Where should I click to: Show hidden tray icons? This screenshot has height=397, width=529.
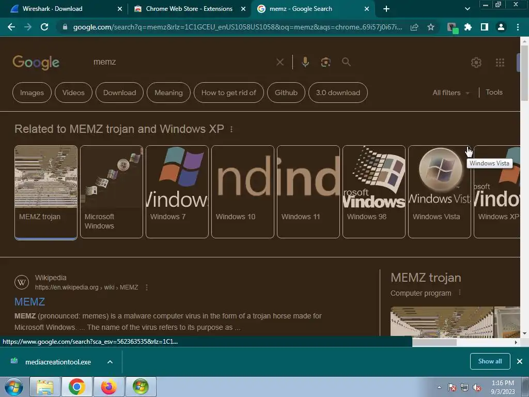pos(439,388)
